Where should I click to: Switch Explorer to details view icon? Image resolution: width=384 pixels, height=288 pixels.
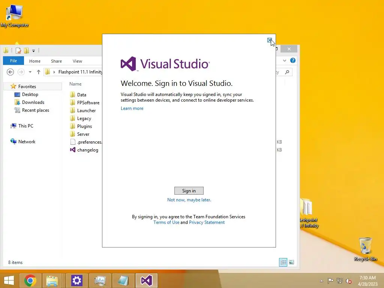(x=283, y=262)
